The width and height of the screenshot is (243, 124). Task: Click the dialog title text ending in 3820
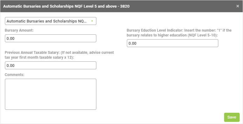click(x=65, y=6)
